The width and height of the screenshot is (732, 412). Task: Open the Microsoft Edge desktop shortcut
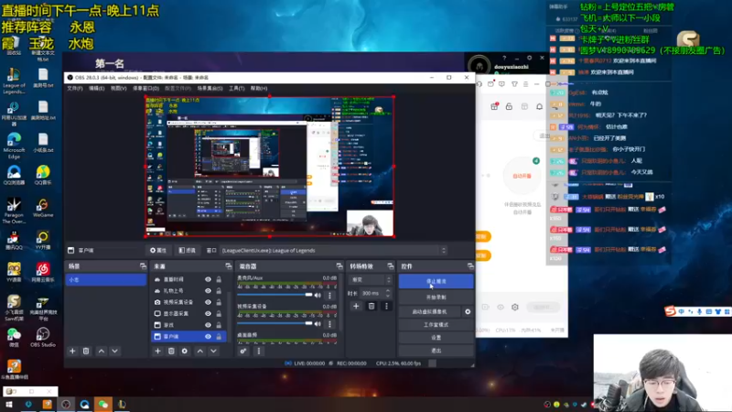coord(14,145)
